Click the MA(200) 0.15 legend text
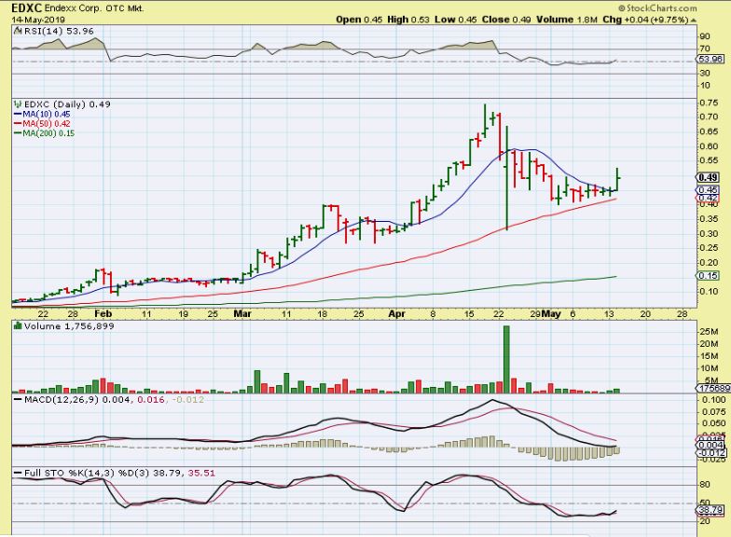The image size is (731, 537). tap(48, 133)
